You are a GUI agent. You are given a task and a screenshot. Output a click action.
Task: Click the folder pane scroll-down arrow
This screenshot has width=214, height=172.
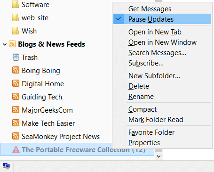pyautogui.click(x=159, y=156)
